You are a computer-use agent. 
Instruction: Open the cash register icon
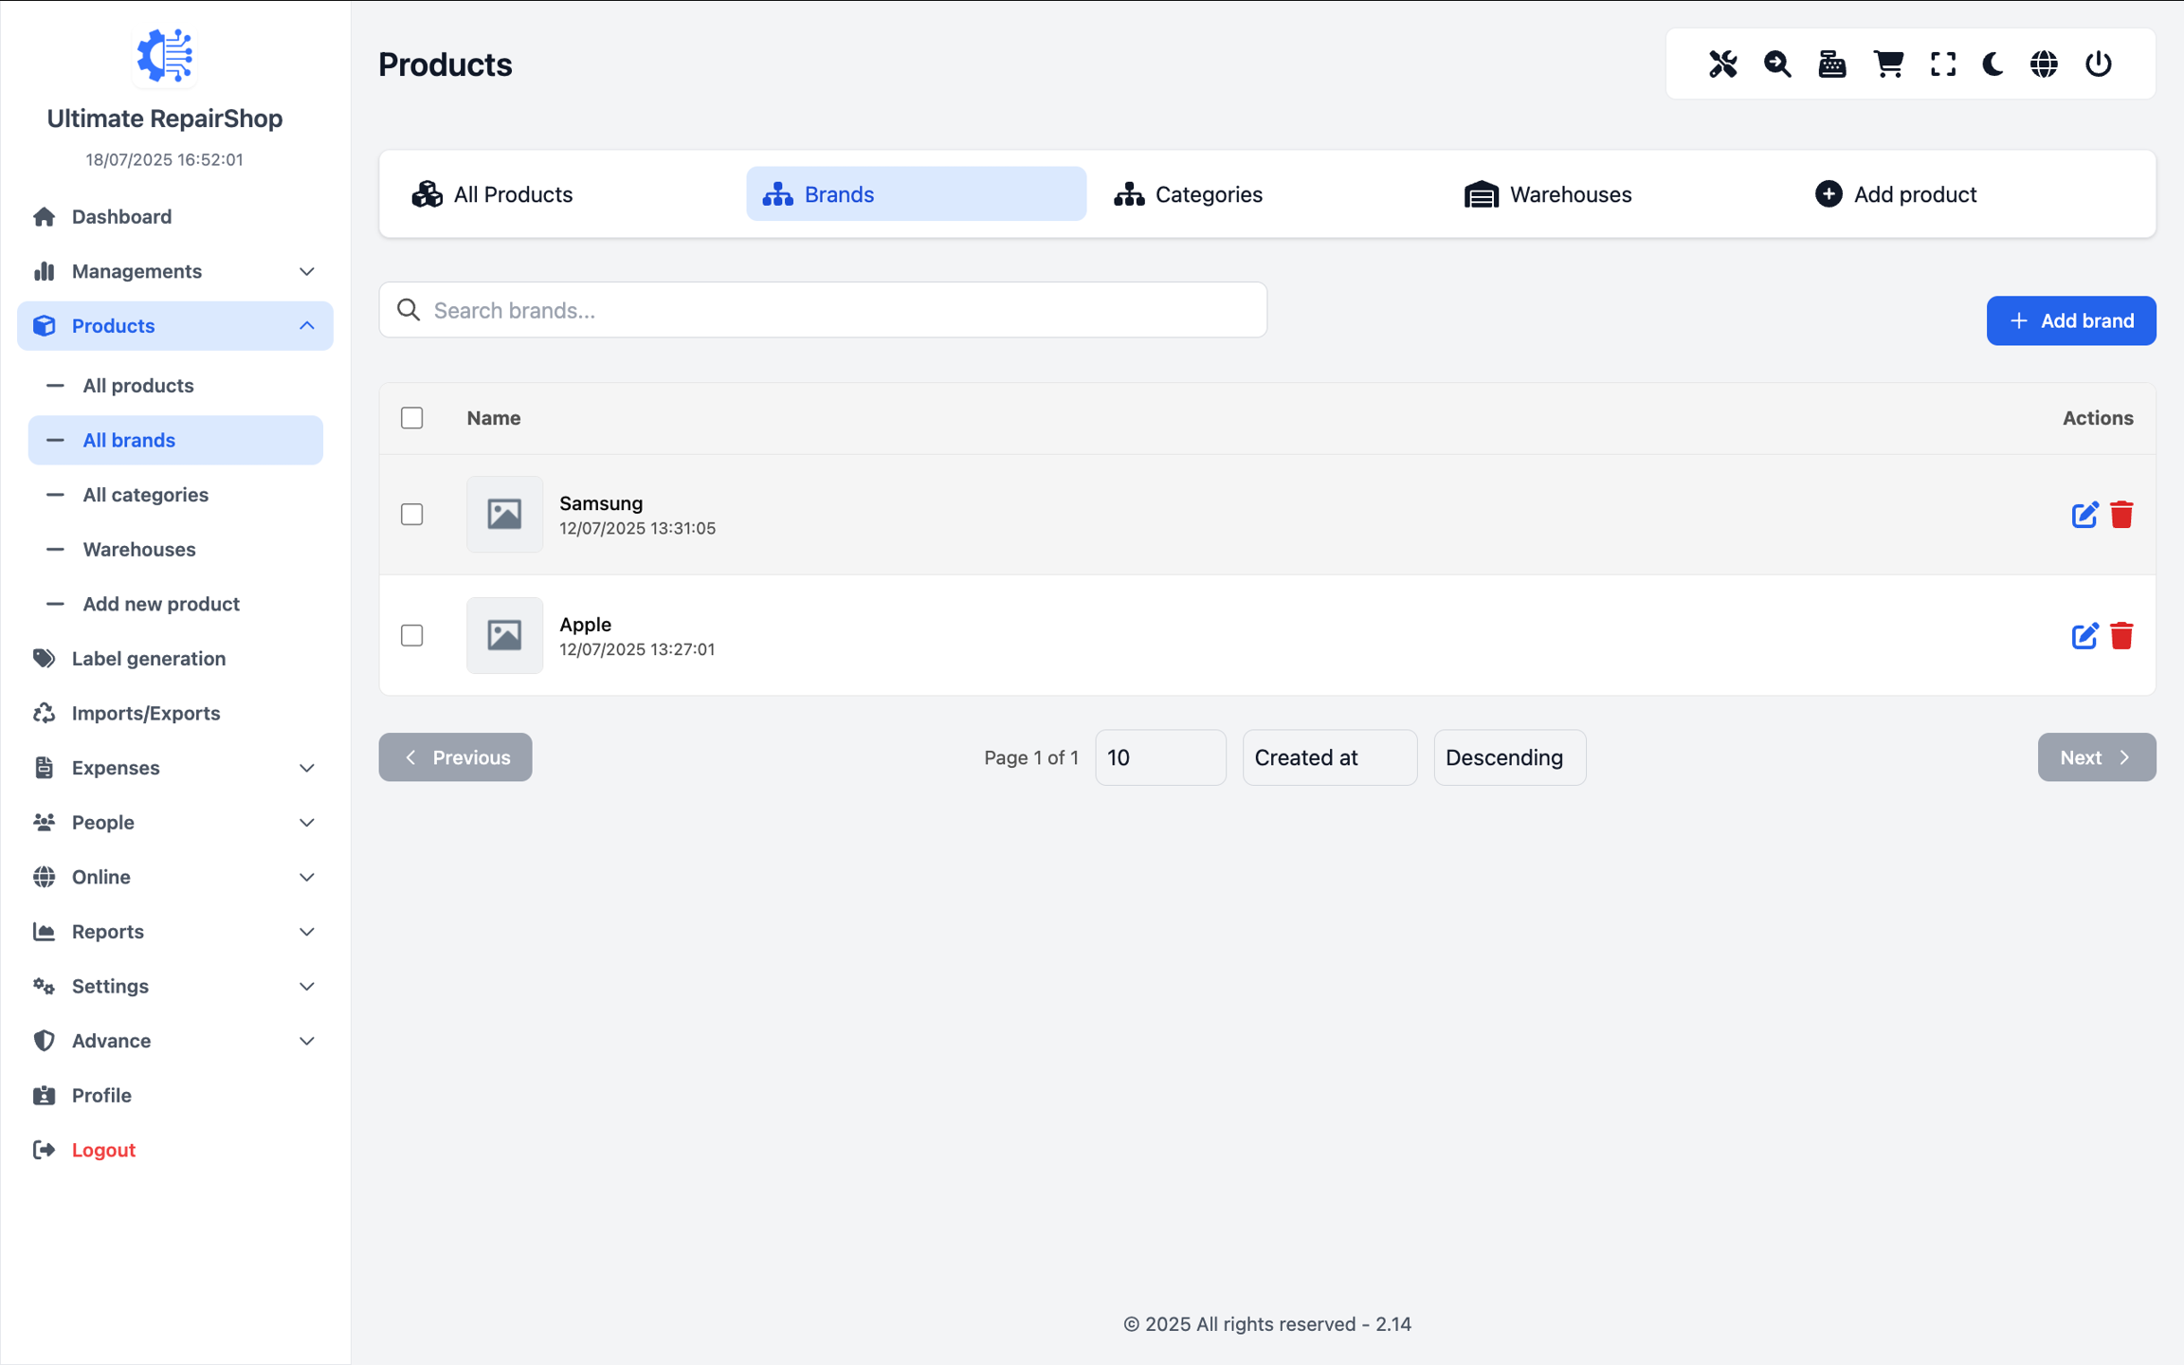pyautogui.click(x=1831, y=64)
